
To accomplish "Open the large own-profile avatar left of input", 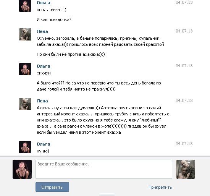I will [x=22, y=169].
